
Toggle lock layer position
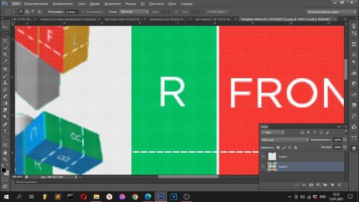pos(289,148)
